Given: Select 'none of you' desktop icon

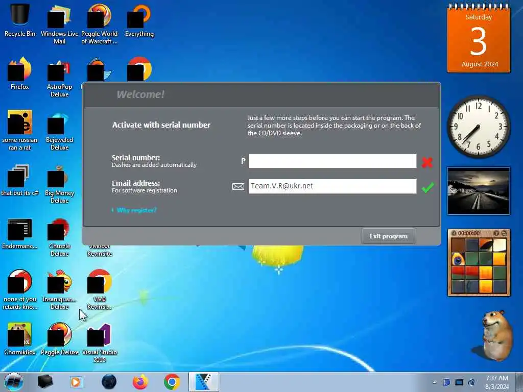Looking at the screenshot, I should [x=20, y=289].
